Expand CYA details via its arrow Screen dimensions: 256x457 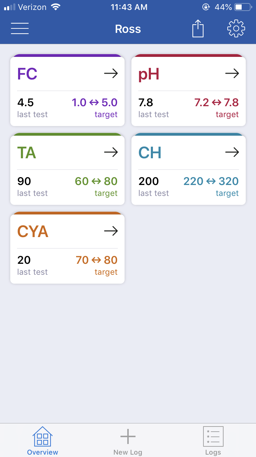click(x=111, y=231)
